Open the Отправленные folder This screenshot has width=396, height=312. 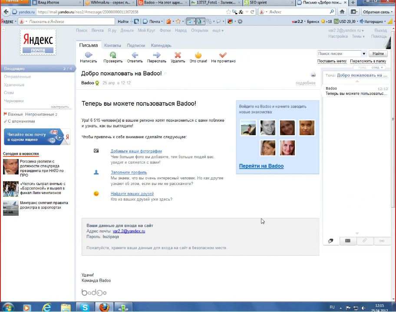[x=17, y=77]
